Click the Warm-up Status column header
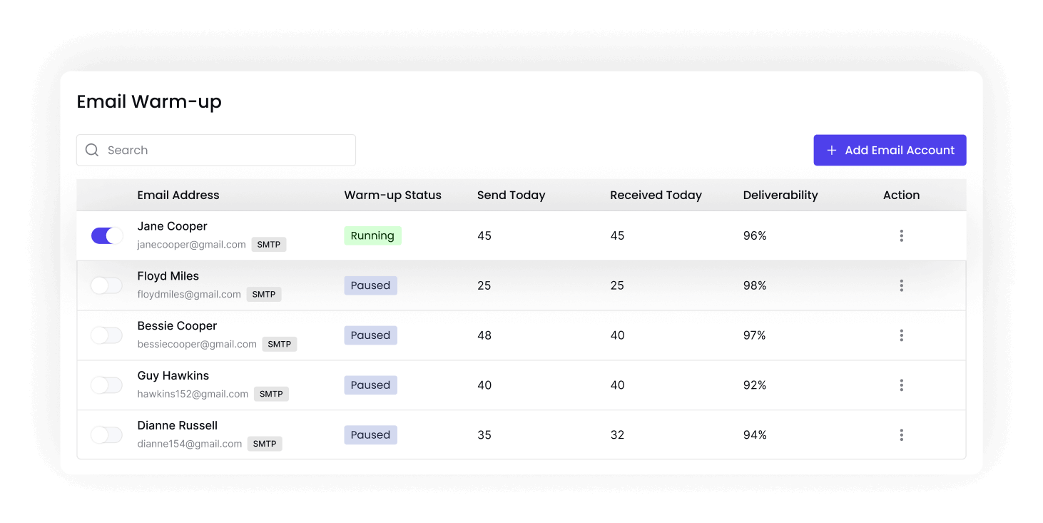Screen dimensions: 1043x523 pyautogui.click(x=392, y=195)
